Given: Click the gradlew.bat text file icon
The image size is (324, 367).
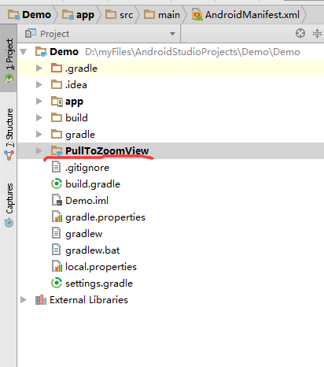Looking at the screenshot, I should pyautogui.click(x=56, y=250).
